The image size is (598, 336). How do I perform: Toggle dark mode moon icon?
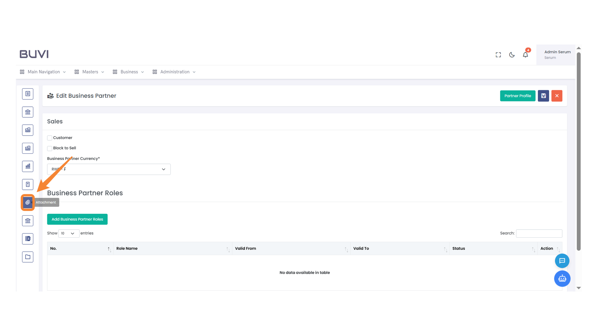512,55
